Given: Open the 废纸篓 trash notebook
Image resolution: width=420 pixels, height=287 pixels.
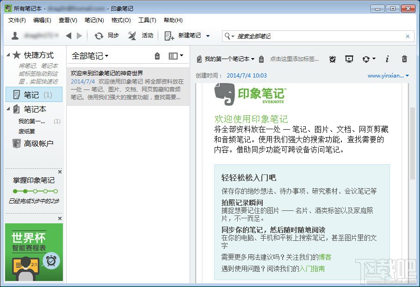Looking at the screenshot, I should click(x=26, y=131).
